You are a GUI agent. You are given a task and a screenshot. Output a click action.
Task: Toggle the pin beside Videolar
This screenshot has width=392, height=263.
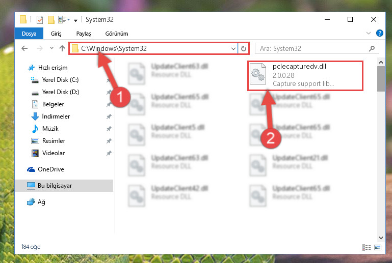(109, 153)
